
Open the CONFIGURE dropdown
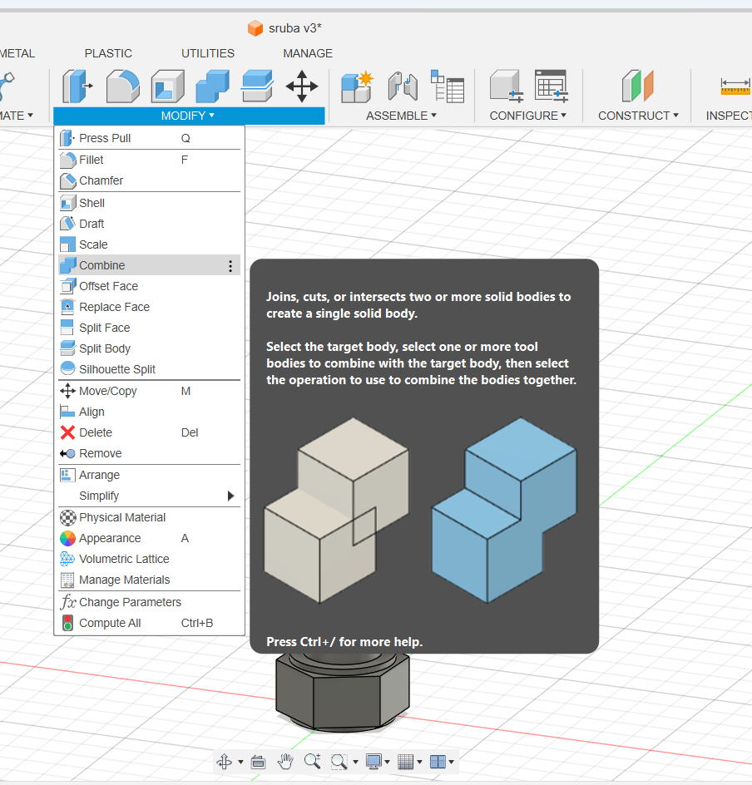(x=527, y=116)
